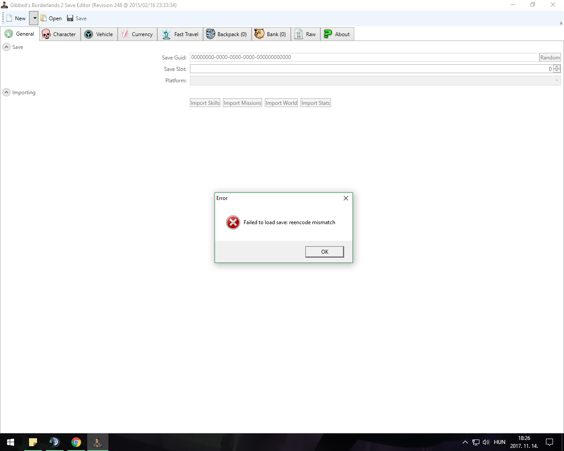Generate a Random save GUID

[550, 58]
